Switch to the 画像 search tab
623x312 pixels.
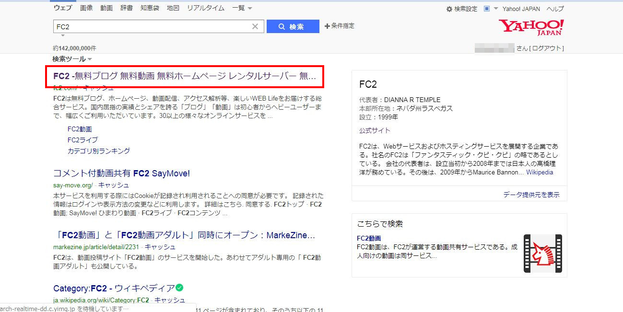[86, 8]
